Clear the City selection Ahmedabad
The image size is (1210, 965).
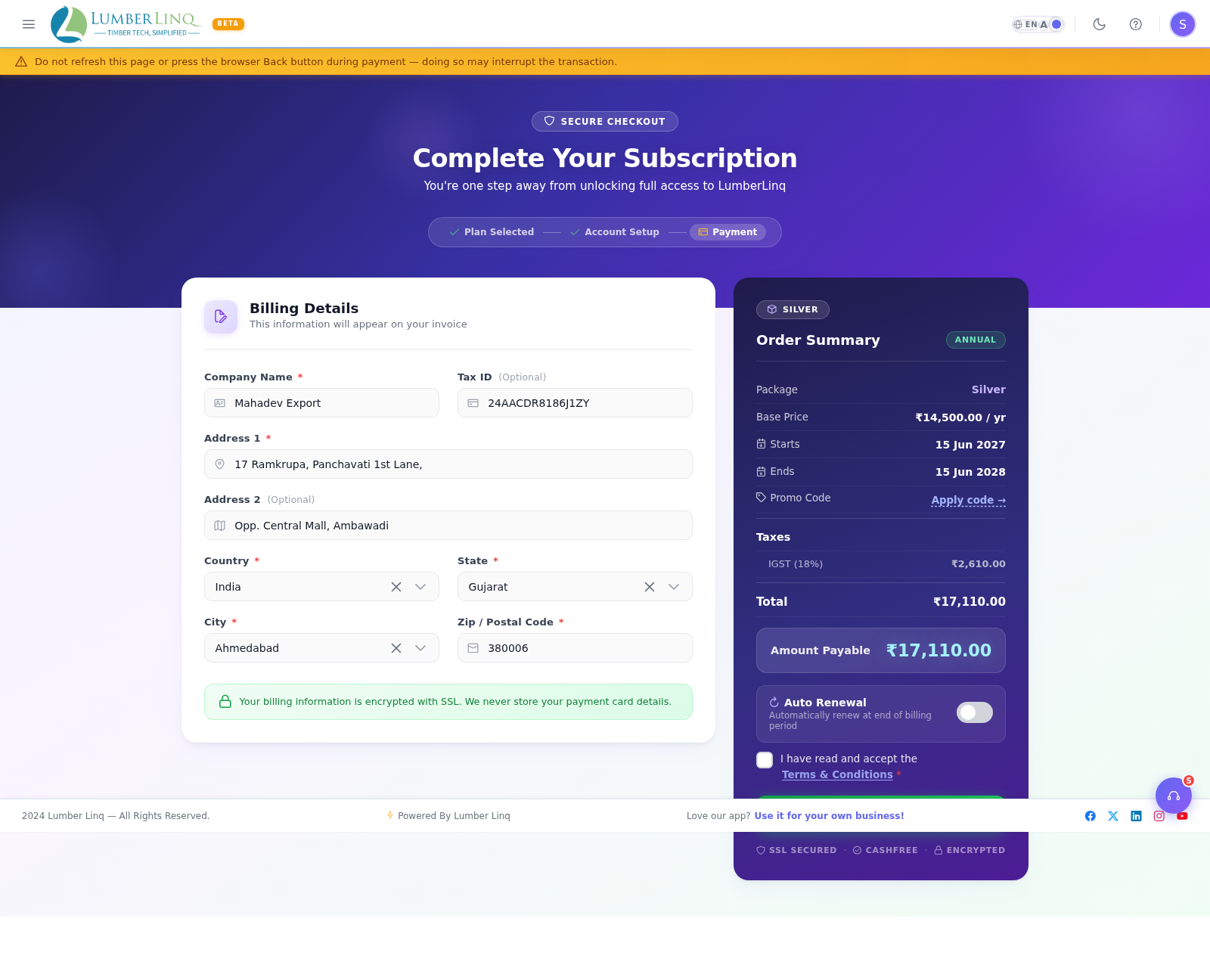[x=396, y=648]
